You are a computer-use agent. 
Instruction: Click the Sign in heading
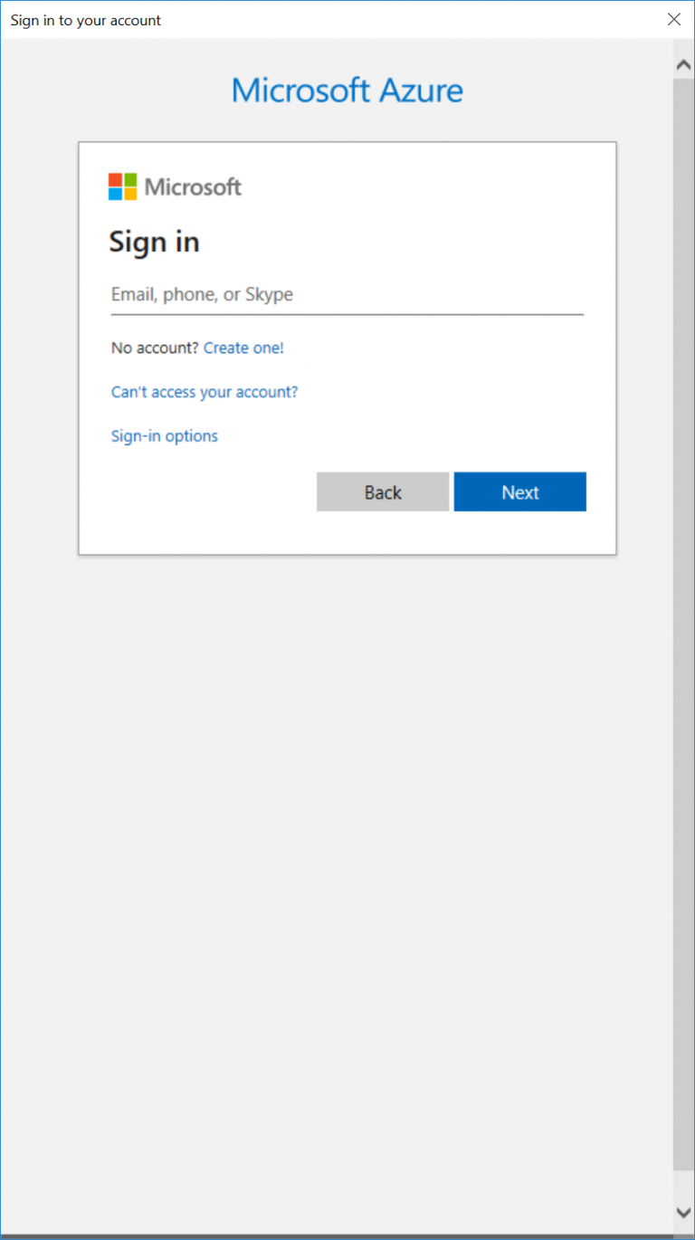[x=154, y=241]
